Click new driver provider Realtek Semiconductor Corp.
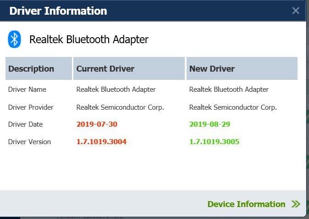 233,107
